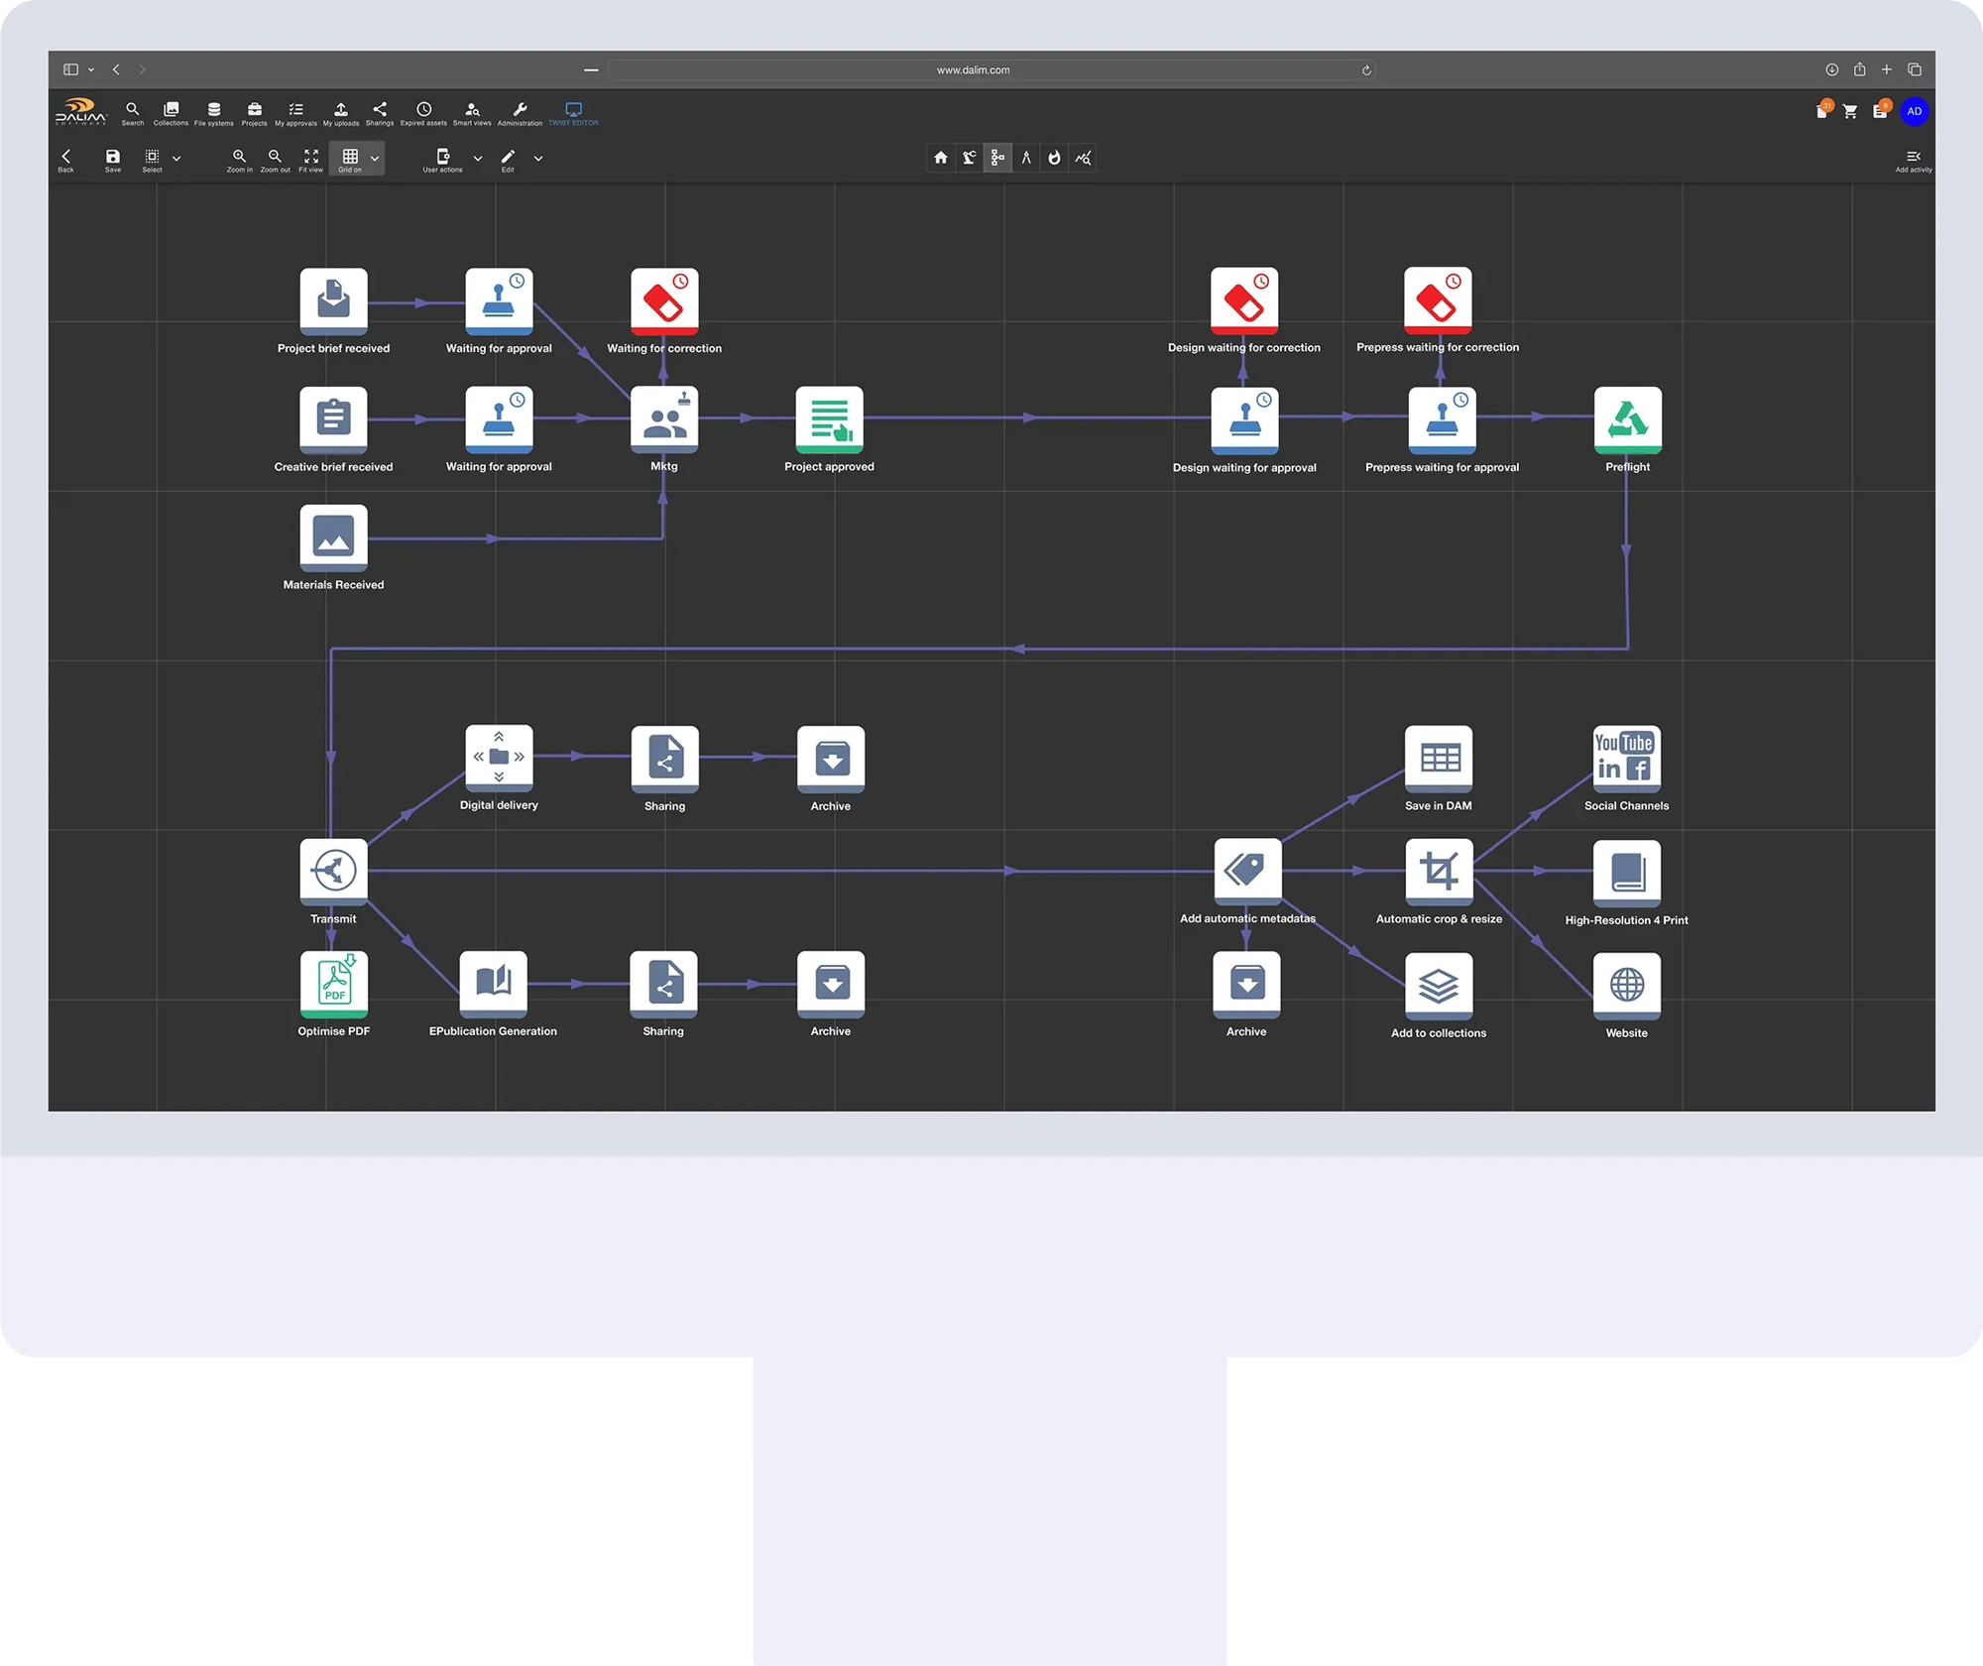This screenshot has width=1983, height=1666.
Task: Enable the home view mode toggle
Action: pos(940,157)
